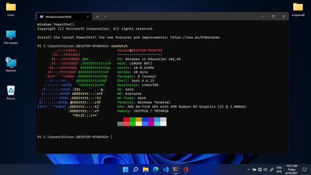This screenshot has width=311, height=175.
Task: Open taskbar Search
Action: tap(136, 170)
